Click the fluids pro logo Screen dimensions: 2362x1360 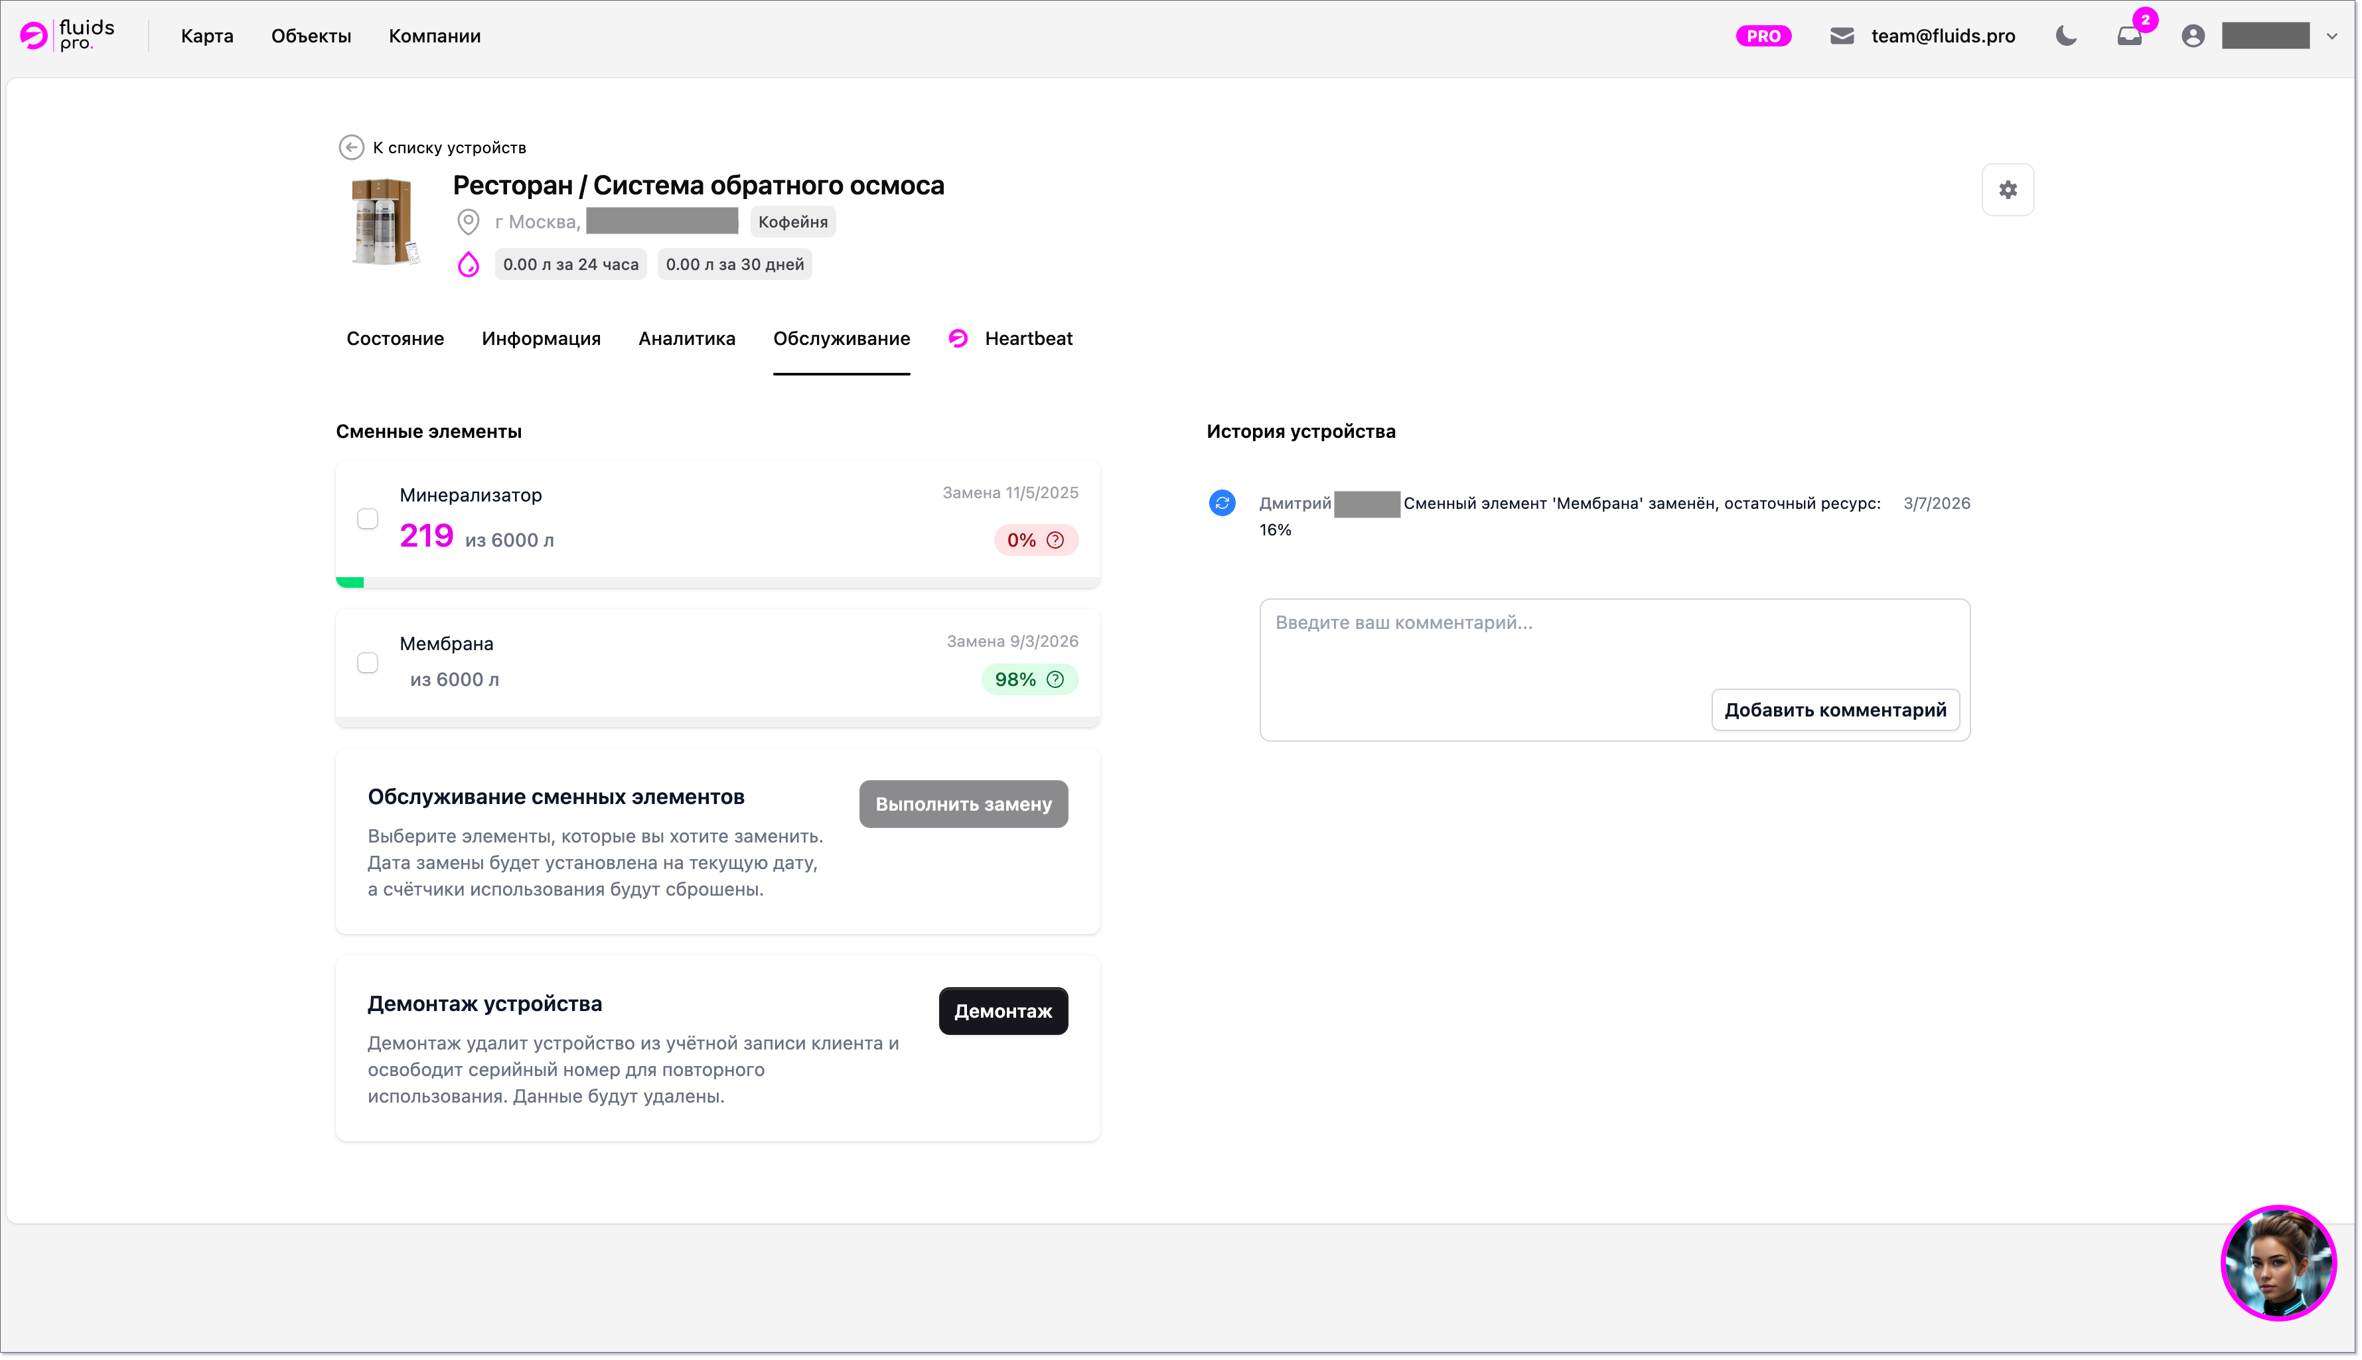pos(67,36)
